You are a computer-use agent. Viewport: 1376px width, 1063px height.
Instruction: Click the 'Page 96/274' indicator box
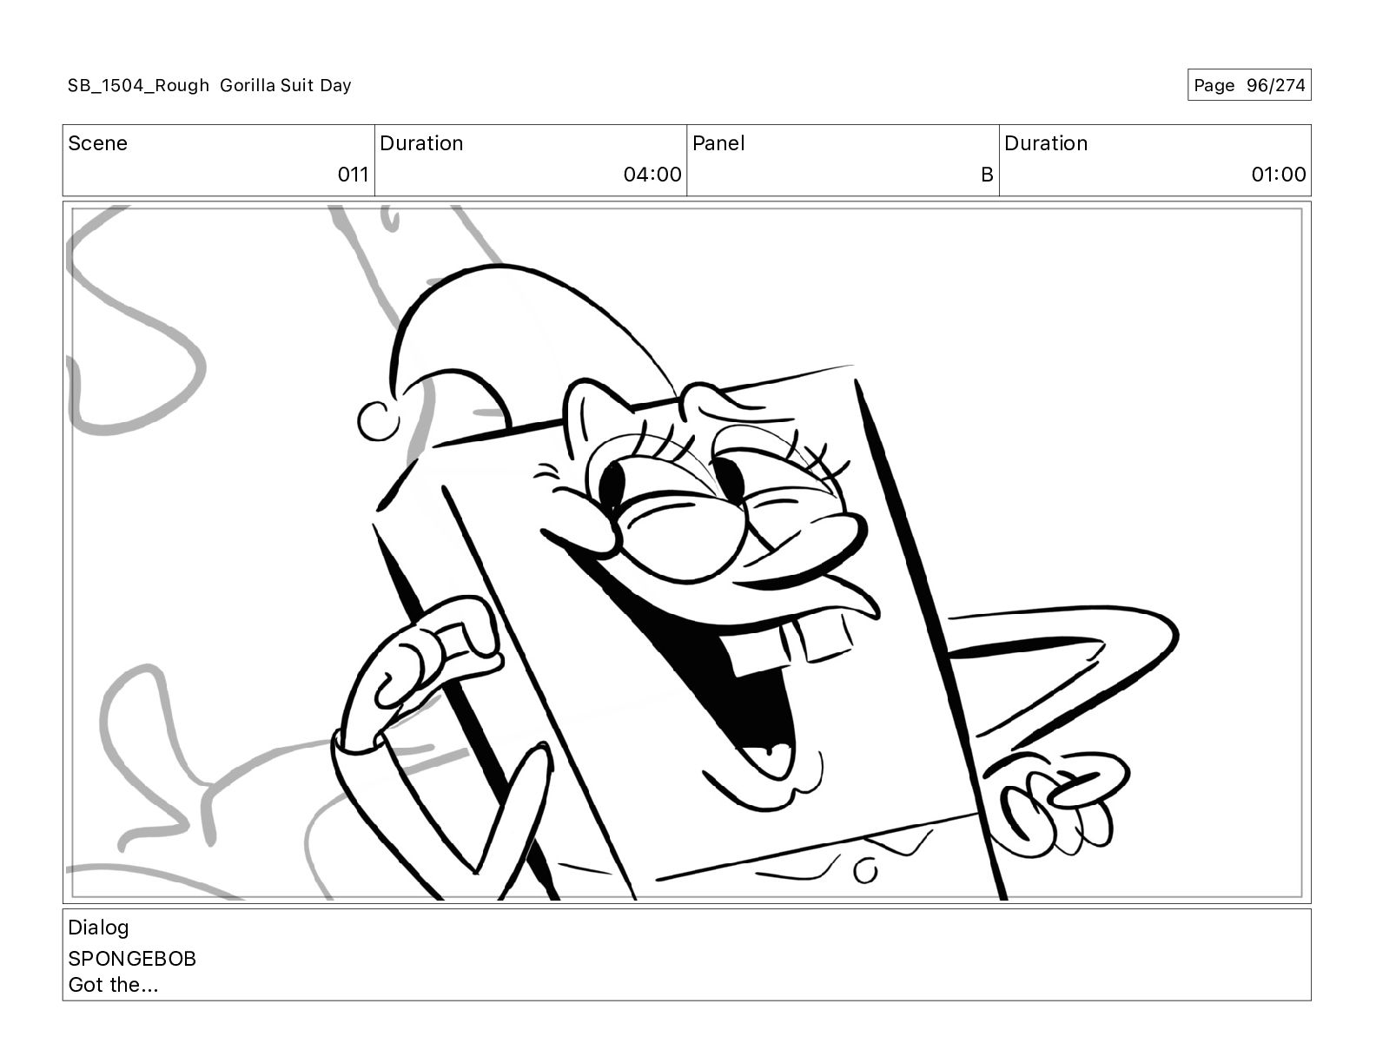coord(1249,85)
